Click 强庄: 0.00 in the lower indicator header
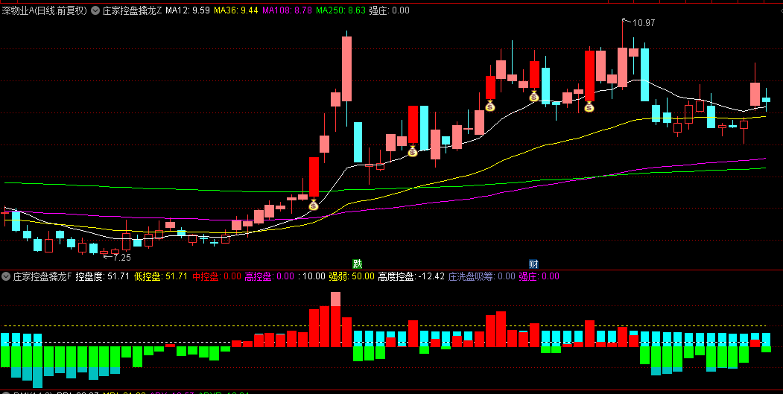 pos(539,276)
